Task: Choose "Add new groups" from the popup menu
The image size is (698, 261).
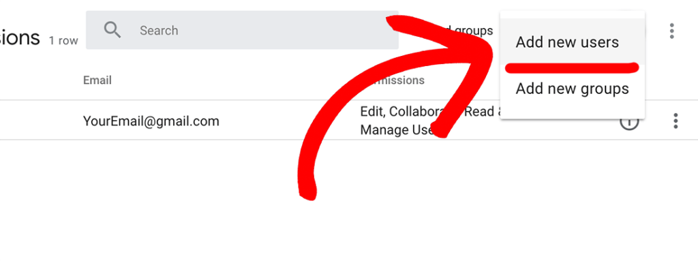Action: (573, 89)
